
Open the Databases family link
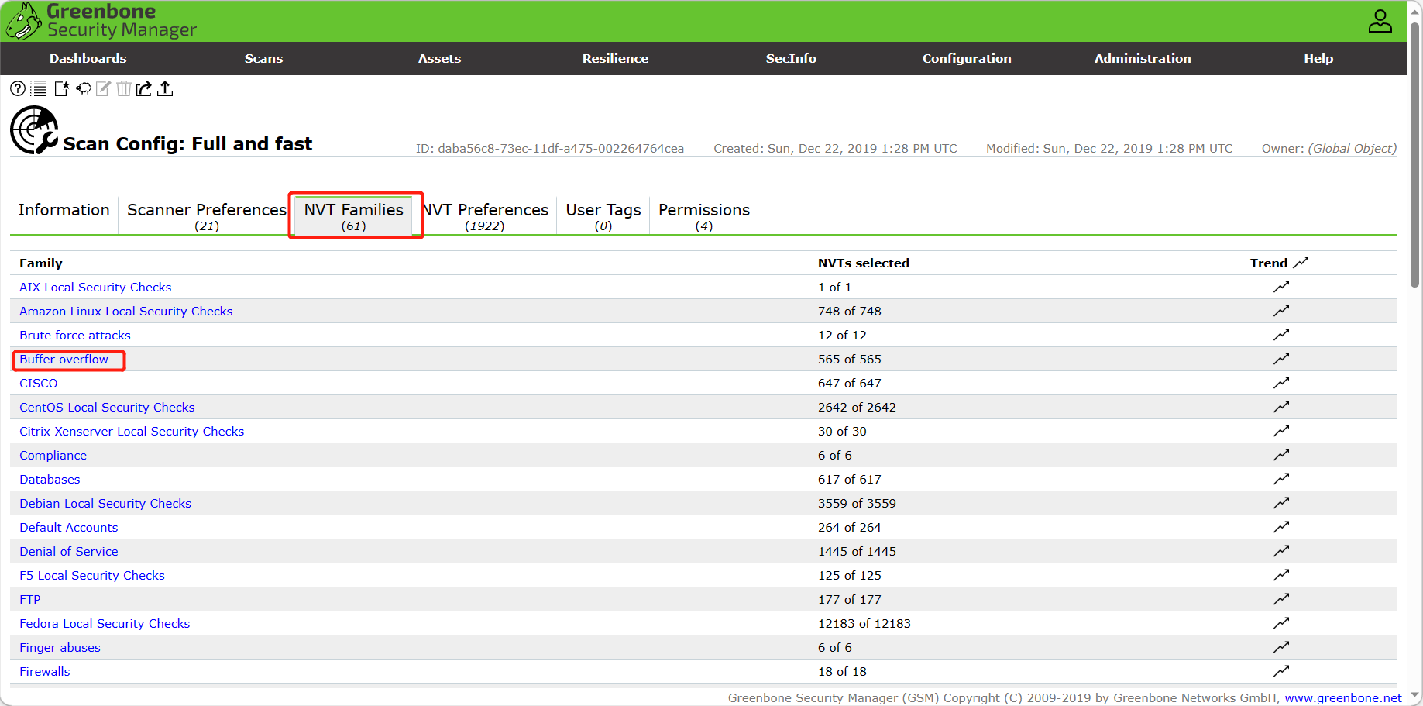tap(50, 479)
